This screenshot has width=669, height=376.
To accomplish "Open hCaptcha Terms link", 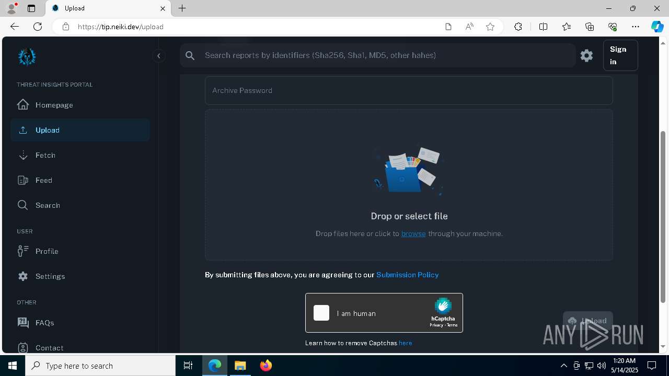I will [x=452, y=325].
